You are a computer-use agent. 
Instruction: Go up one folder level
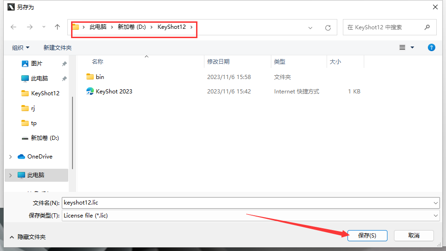[x=57, y=27]
